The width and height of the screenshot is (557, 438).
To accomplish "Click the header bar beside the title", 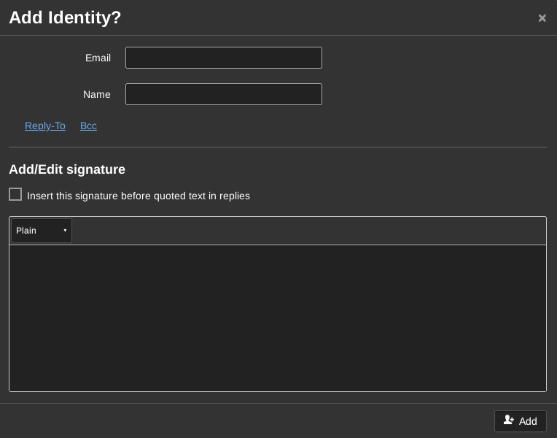I will [328, 18].
